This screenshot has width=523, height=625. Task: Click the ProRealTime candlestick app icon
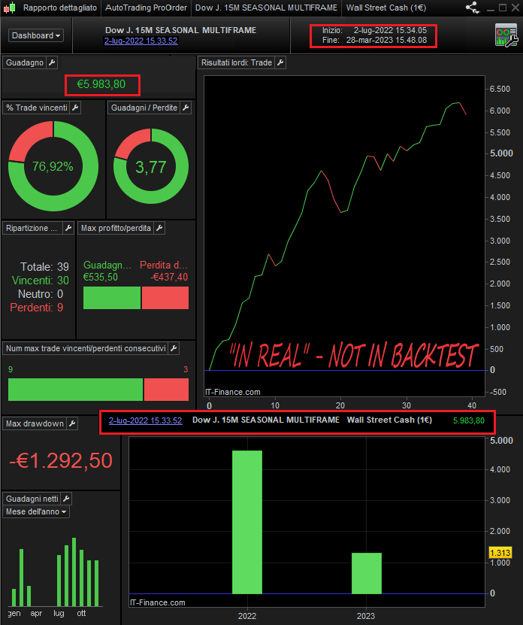coord(9,8)
